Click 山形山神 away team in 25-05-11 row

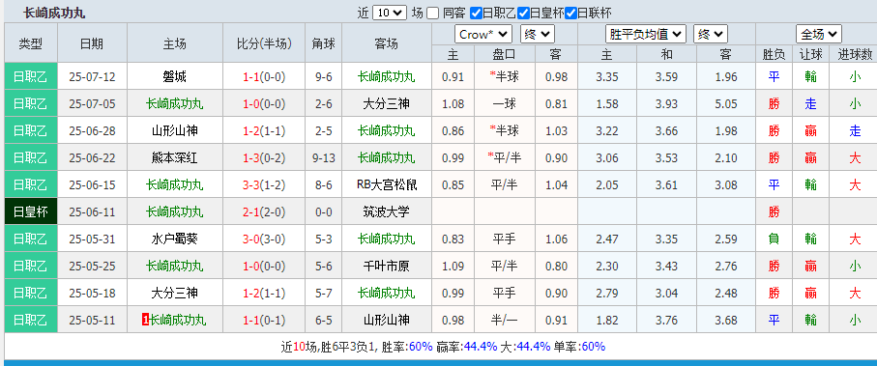coord(387,321)
